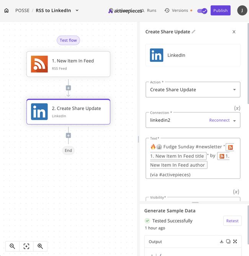Expand the Connection dropdown arrow
This screenshot has width=249, height=256.
(234, 121)
